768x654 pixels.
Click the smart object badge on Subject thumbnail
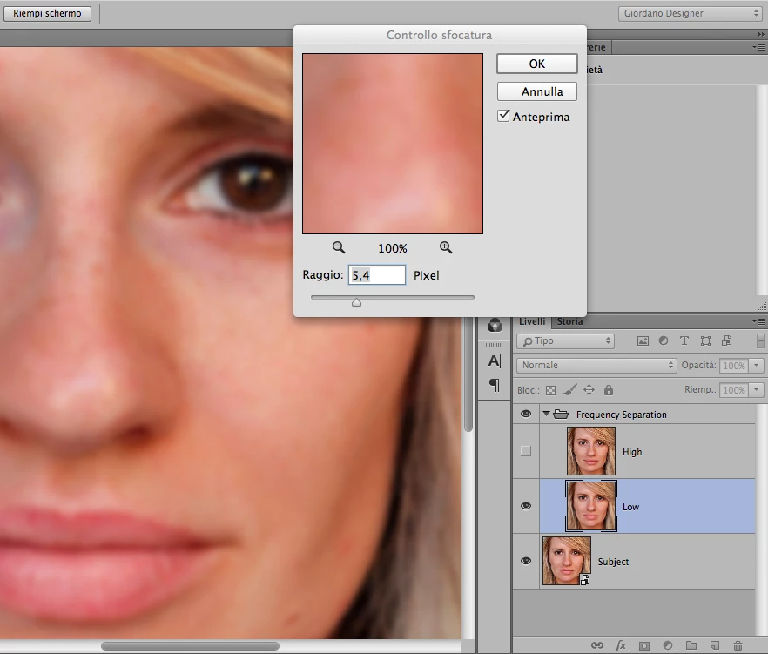(585, 580)
